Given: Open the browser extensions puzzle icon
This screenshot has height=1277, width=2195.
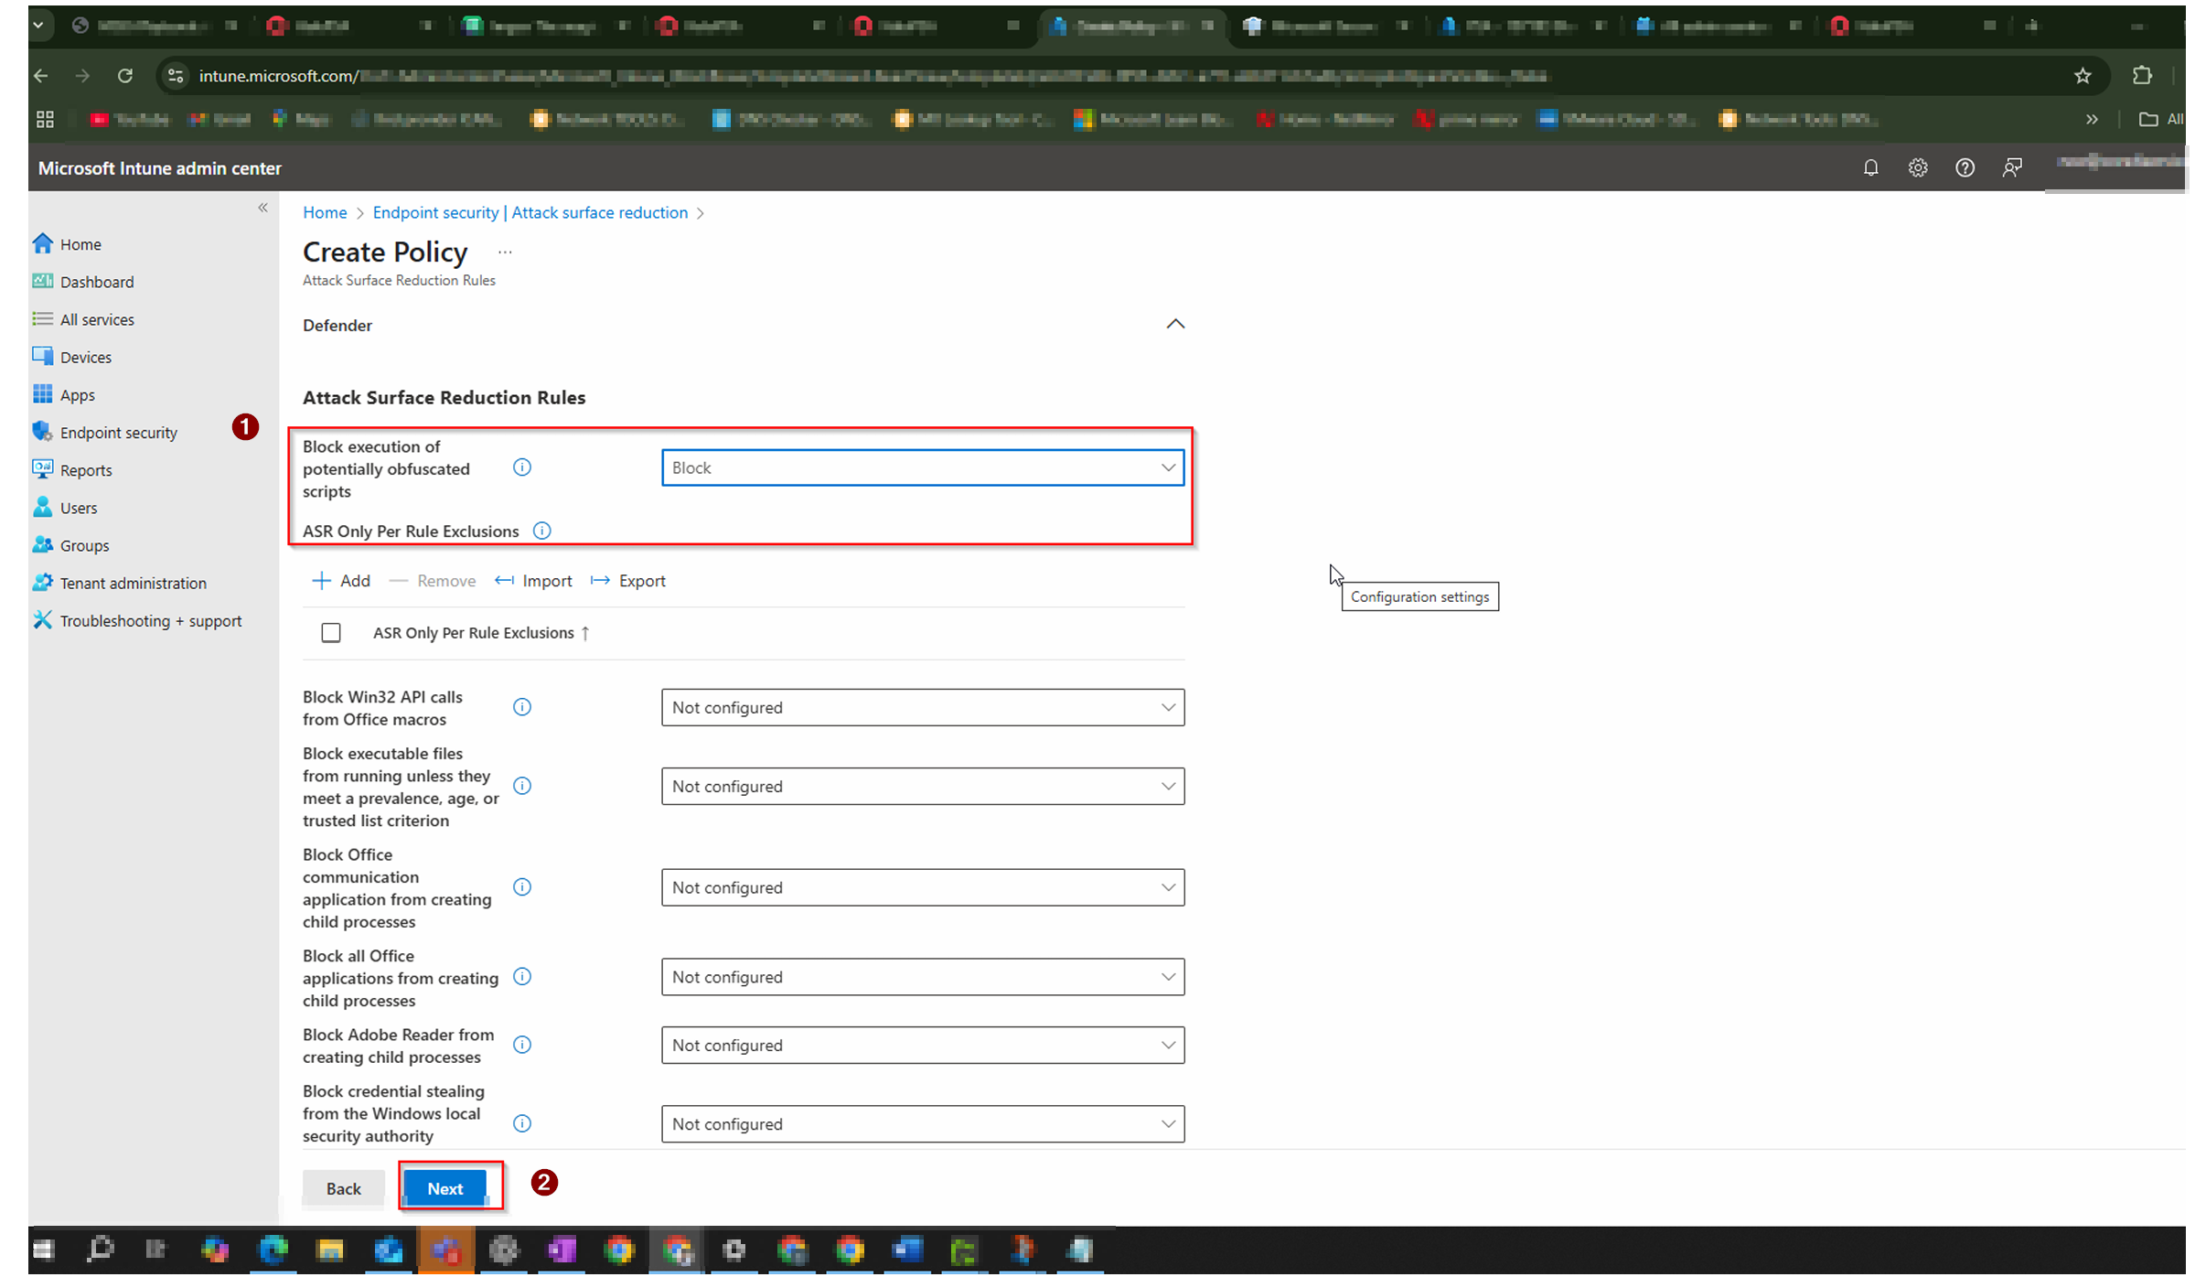Looking at the screenshot, I should click(x=2142, y=76).
